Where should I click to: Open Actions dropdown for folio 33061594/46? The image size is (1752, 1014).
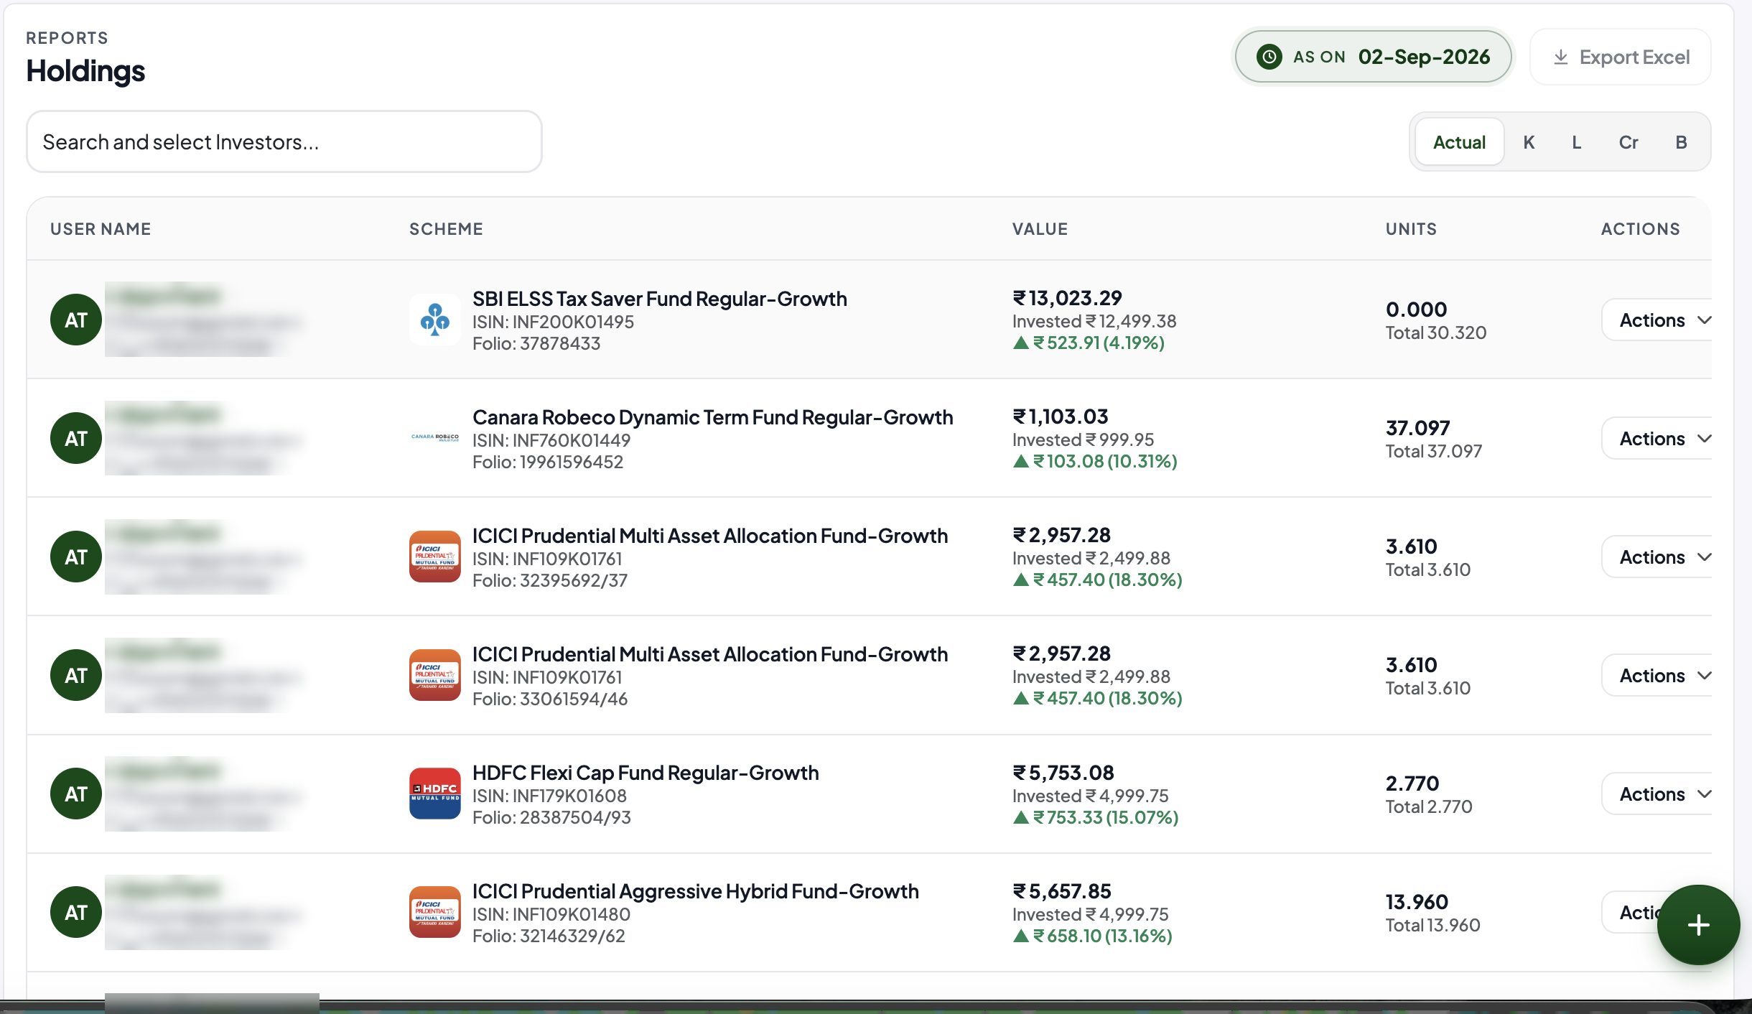point(1657,675)
